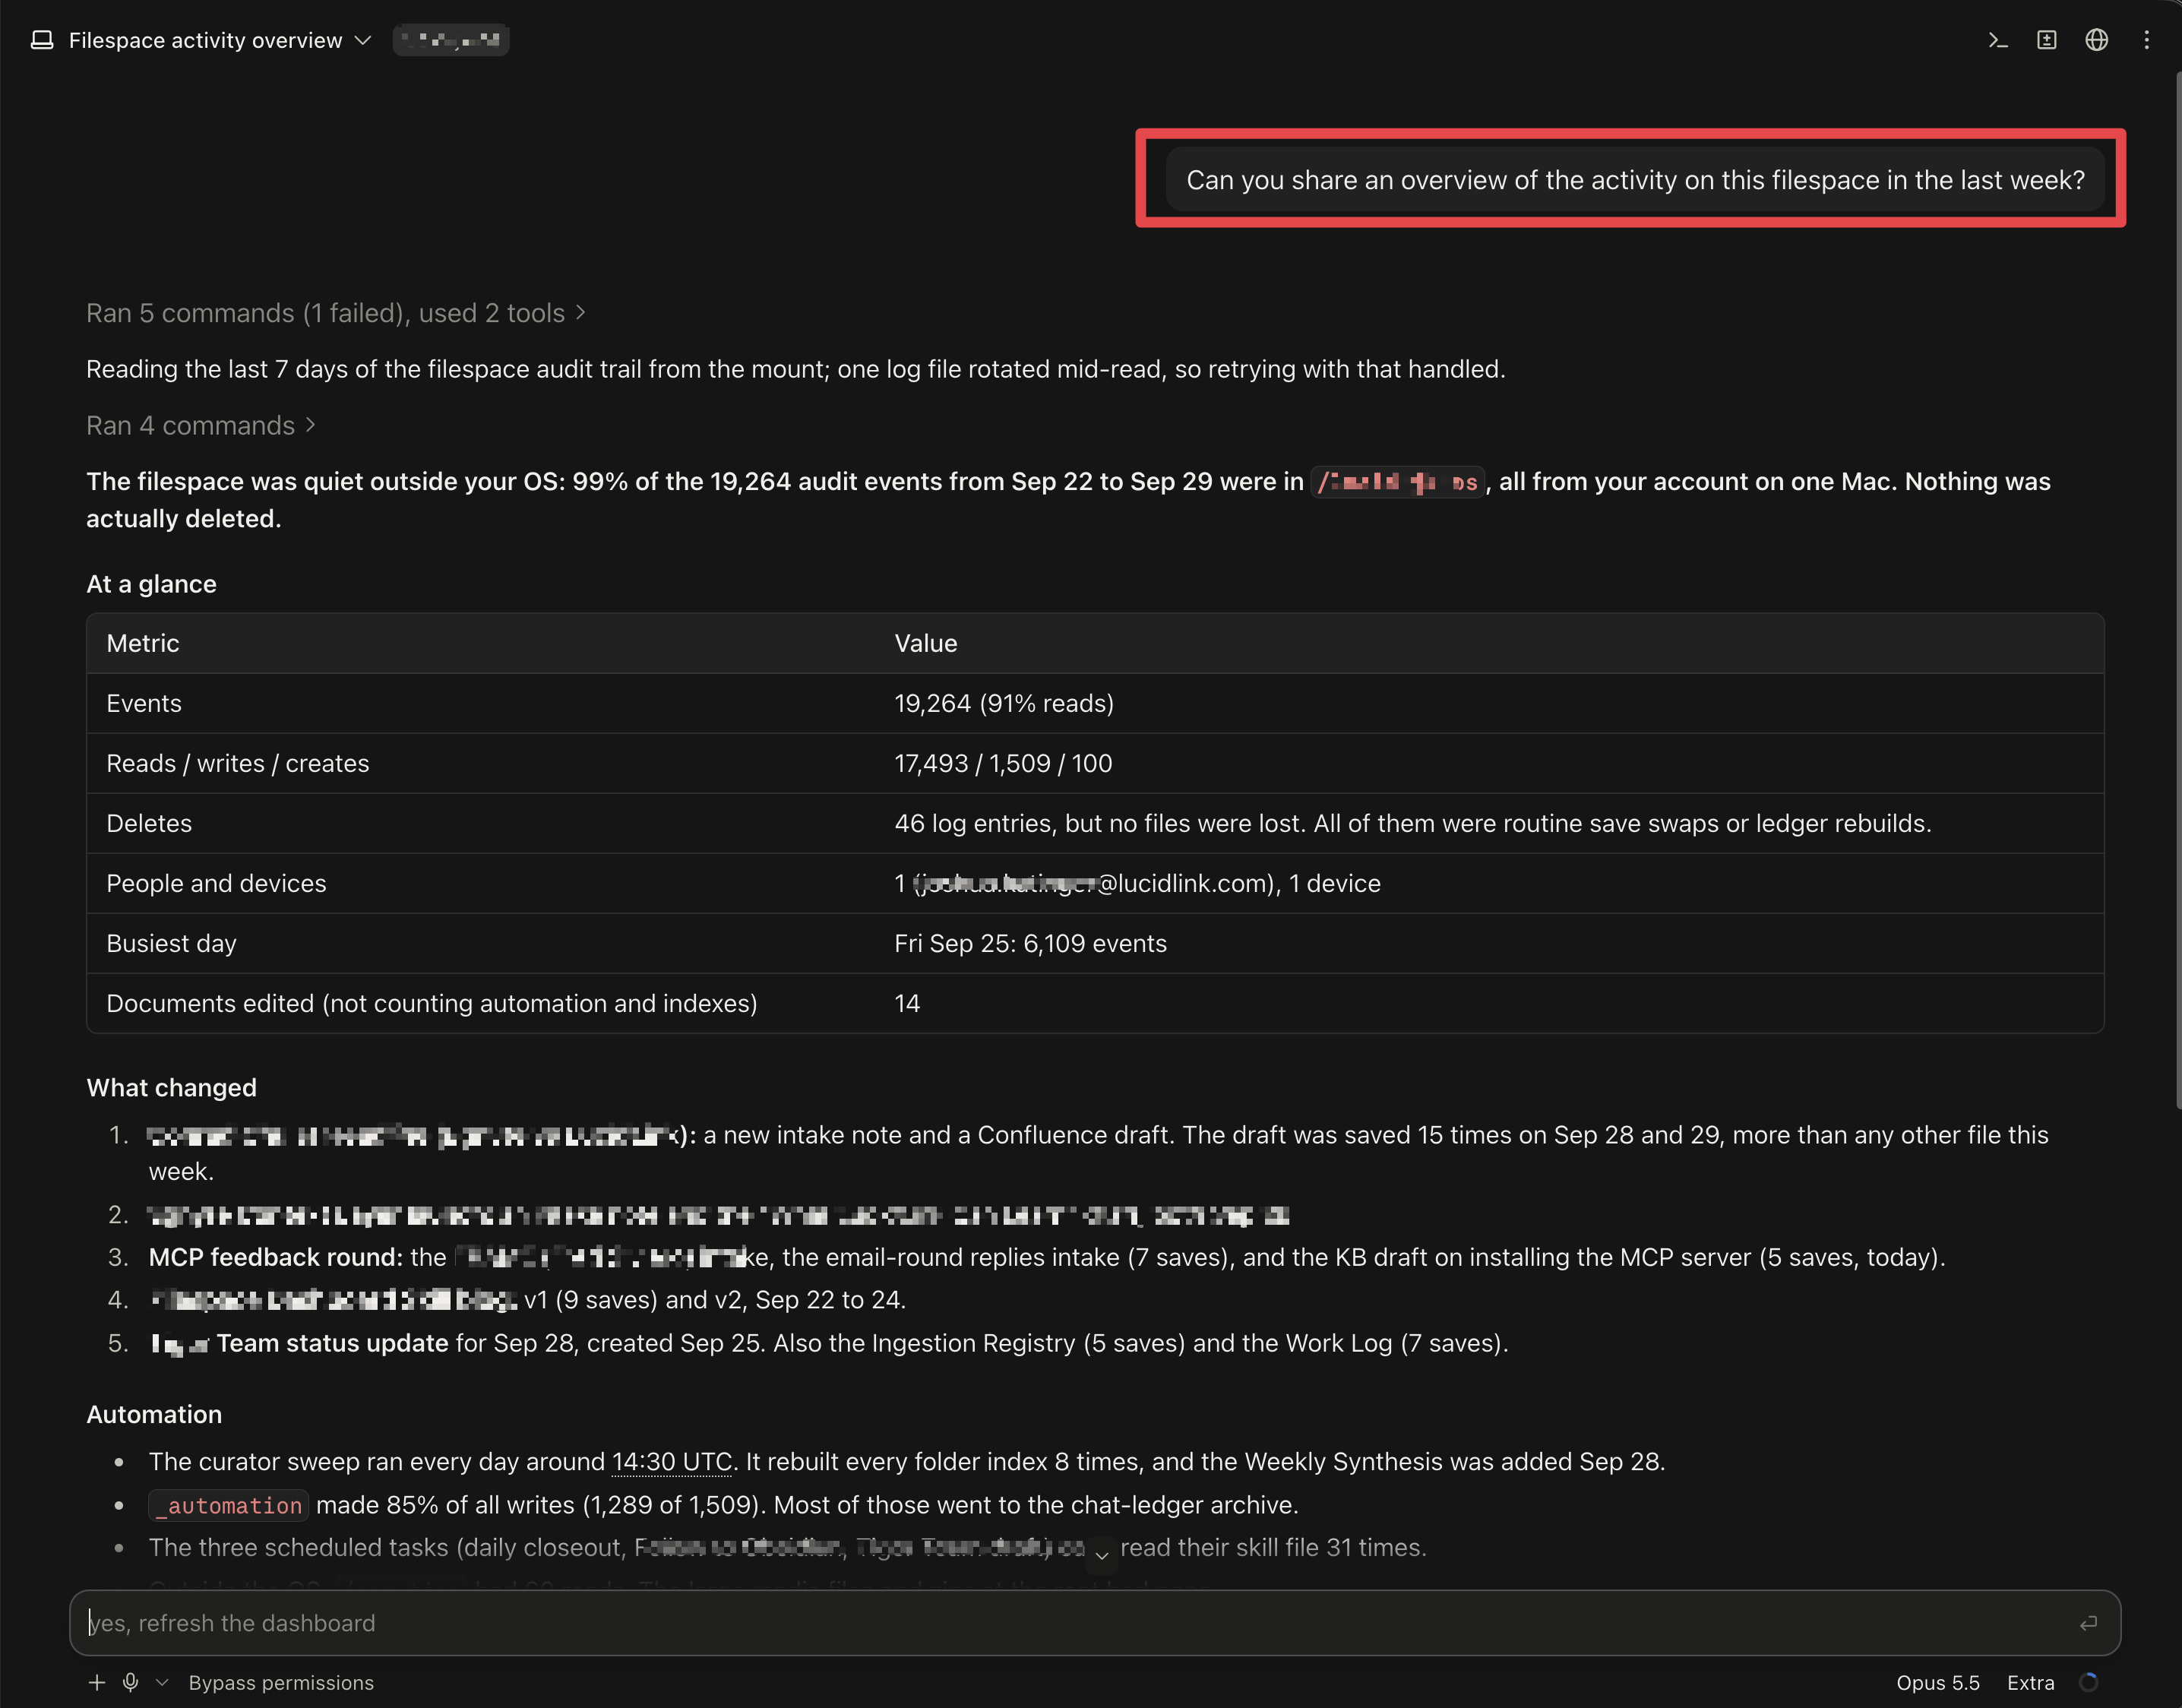This screenshot has height=1708, width=2182.
Task: Click the loading spinner next to Extra
Action: 2088,1683
